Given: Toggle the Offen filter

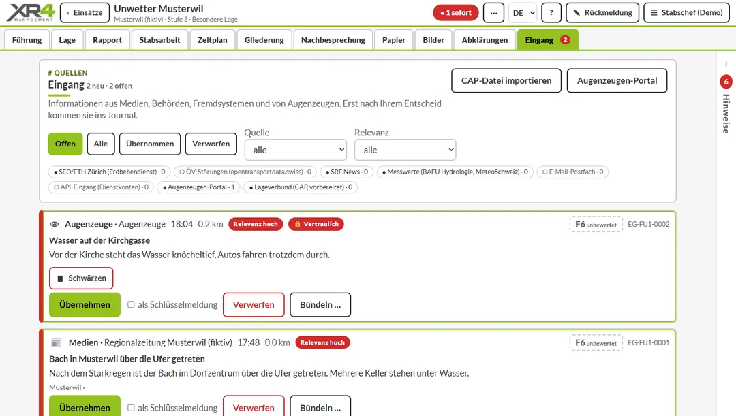Looking at the screenshot, I should pyautogui.click(x=65, y=144).
